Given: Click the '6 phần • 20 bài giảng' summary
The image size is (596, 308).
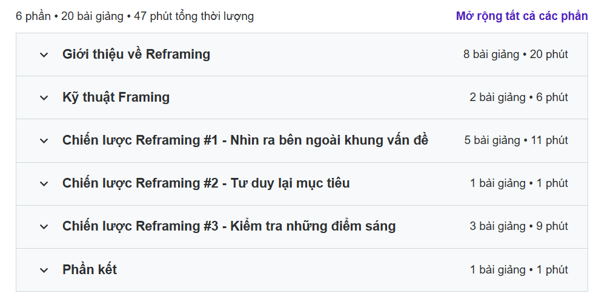Looking at the screenshot, I should click(x=134, y=16).
